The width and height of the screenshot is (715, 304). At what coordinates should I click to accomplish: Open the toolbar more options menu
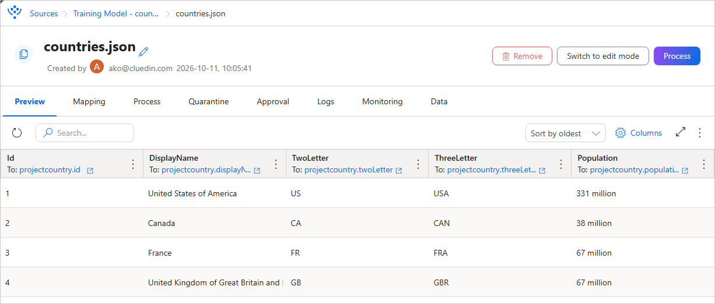pyautogui.click(x=700, y=133)
